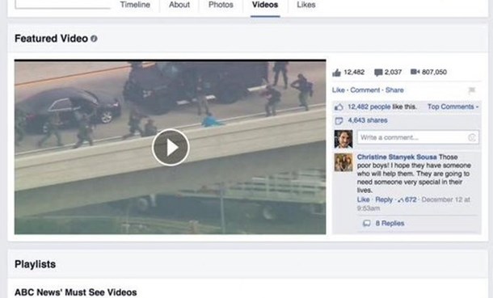Switch to the Timeline tab
493x298 pixels.
[x=135, y=5]
